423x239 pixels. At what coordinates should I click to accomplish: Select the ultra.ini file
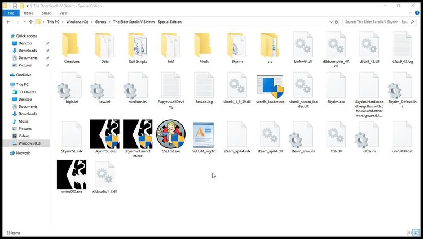point(369,137)
